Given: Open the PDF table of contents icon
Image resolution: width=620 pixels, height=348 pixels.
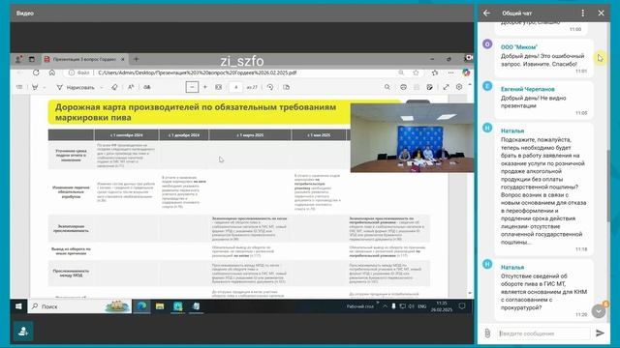Looking at the screenshot, I should click(x=19, y=87).
